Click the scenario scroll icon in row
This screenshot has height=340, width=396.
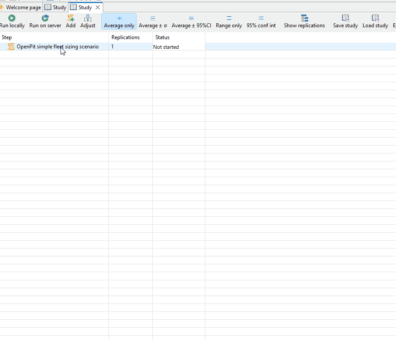(x=11, y=47)
